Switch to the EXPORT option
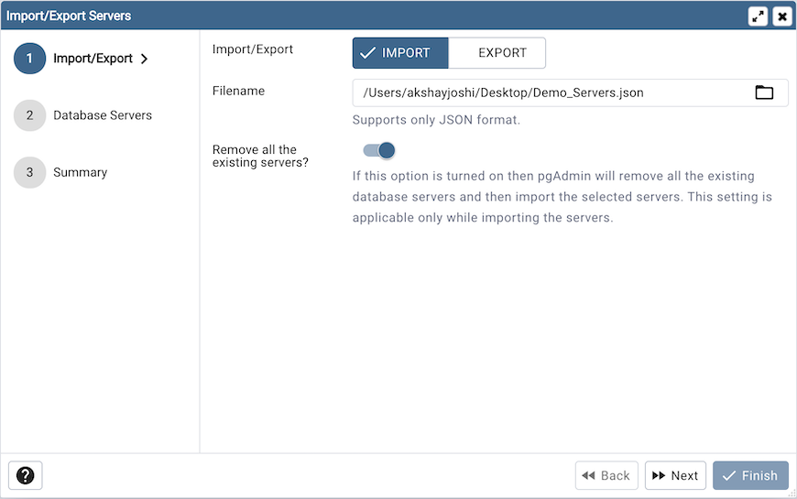This screenshot has height=499, width=797. tap(497, 53)
